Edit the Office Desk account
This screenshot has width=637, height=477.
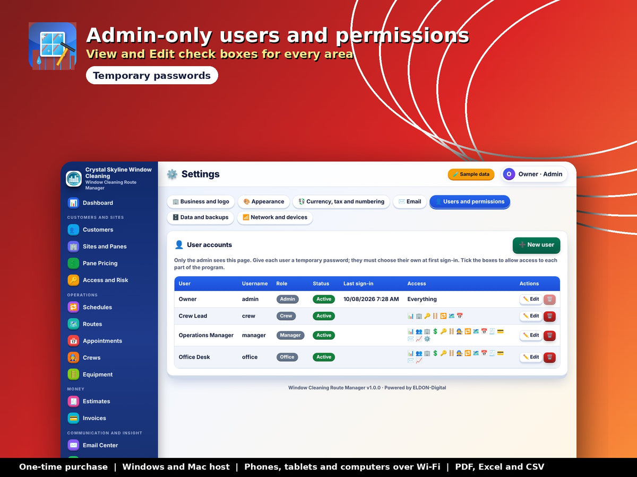point(531,357)
